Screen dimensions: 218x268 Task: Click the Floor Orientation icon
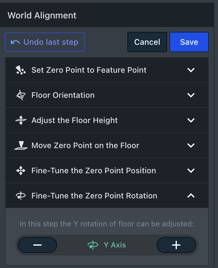click(x=21, y=95)
